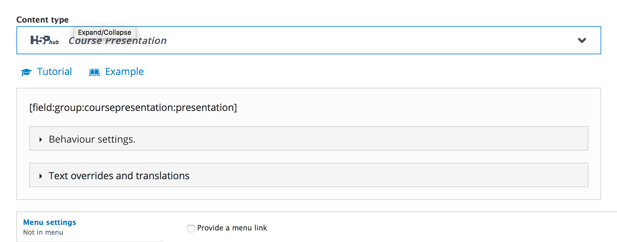This screenshot has height=242, width=617.
Task: Click the Provide a menu link label
Action: [x=232, y=228]
